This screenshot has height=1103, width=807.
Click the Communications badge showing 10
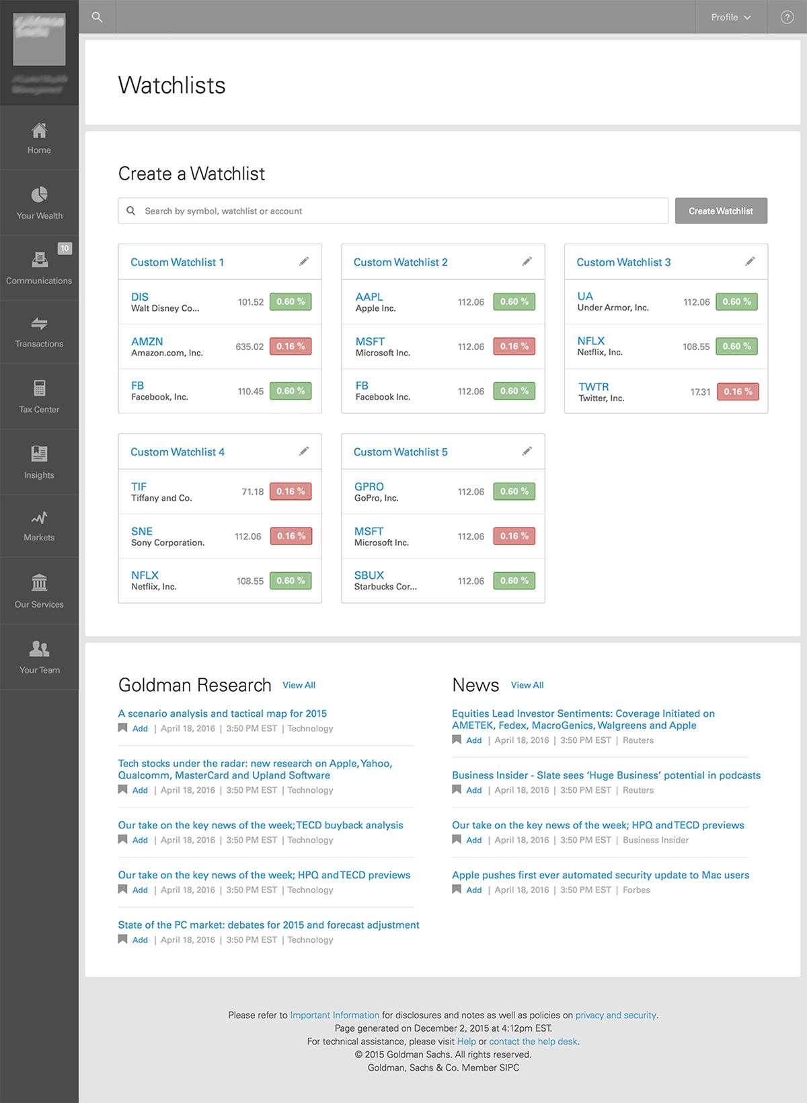coord(65,248)
